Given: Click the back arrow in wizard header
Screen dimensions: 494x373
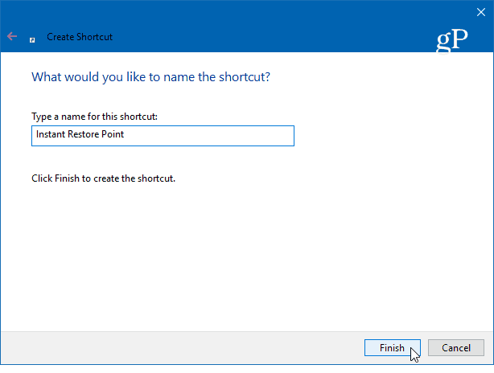Looking at the screenshot, I should pyautogui.click(x=12, y=36).
